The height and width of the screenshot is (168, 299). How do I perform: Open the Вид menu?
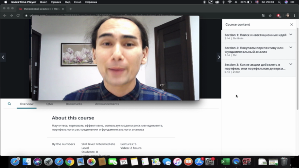pyautogui.click(x=67, y=2)
